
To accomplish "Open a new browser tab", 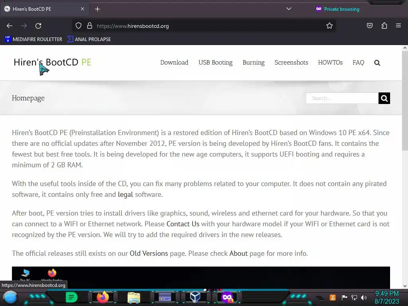I will (x=97, y=9).
